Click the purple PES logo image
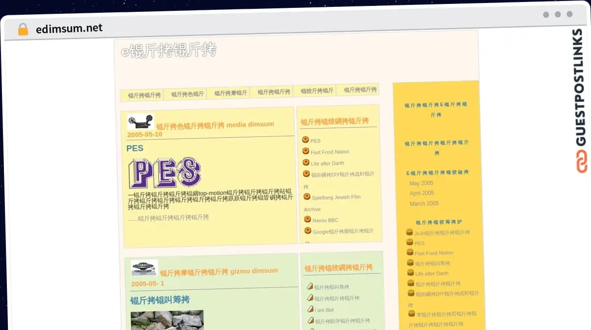591x330 pixels. 165,172
